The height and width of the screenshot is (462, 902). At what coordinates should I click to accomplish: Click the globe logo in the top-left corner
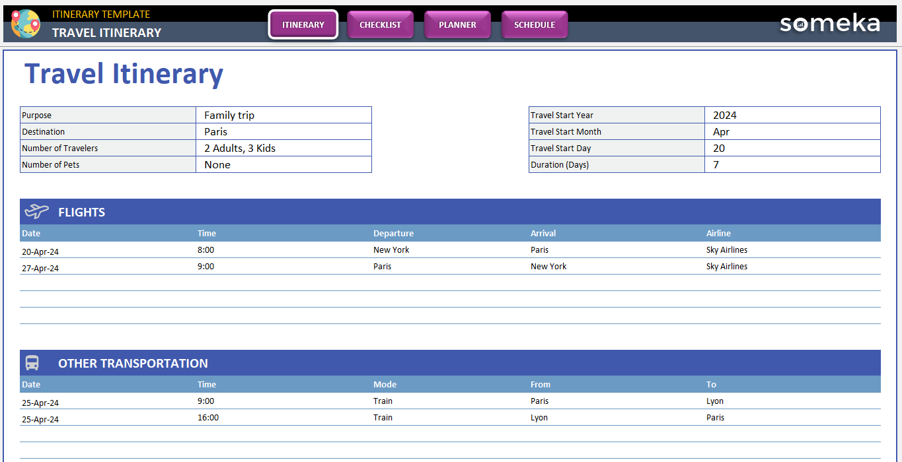[25, 24]
